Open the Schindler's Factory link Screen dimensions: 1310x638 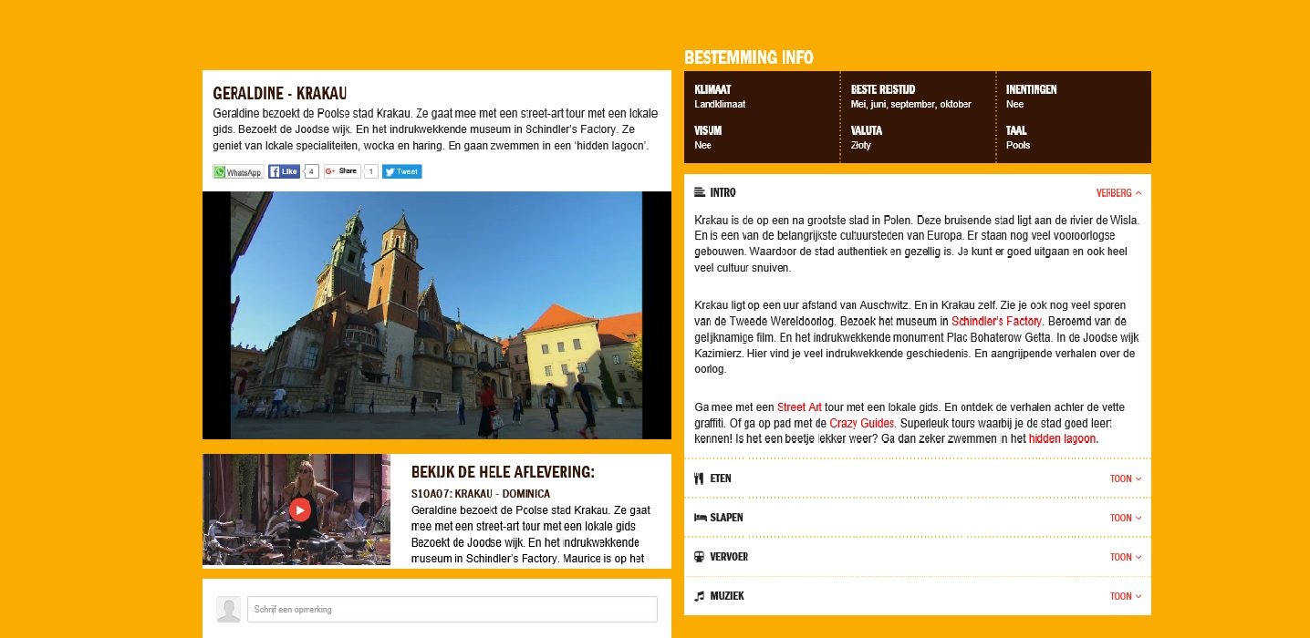[996, 321]
